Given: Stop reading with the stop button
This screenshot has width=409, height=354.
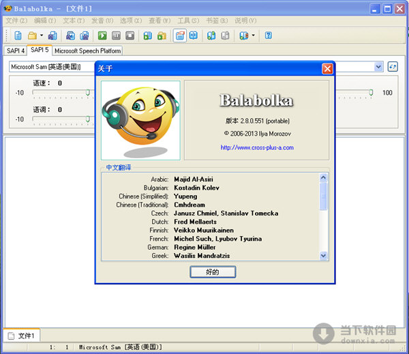Looking at the screenshot, I should (130, 35).
